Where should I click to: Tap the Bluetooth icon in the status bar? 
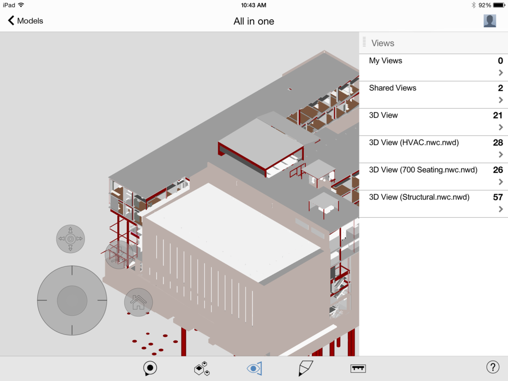pyautogui.click(x=475, y=5)
